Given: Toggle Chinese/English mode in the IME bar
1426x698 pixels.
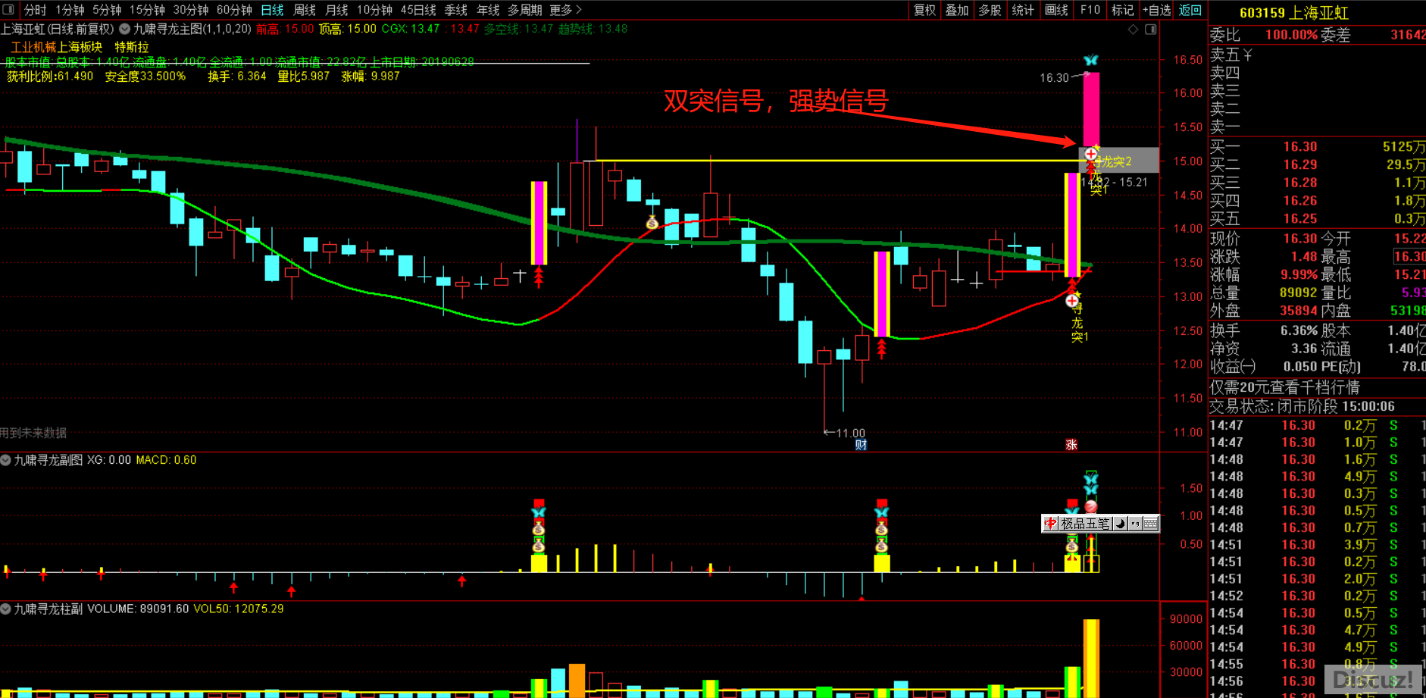Looking at the screenshot, I should (x=1050, y=524).
